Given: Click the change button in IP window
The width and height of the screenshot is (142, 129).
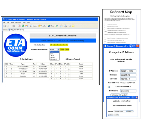Looking at the screenshot, I should [115, 95].
